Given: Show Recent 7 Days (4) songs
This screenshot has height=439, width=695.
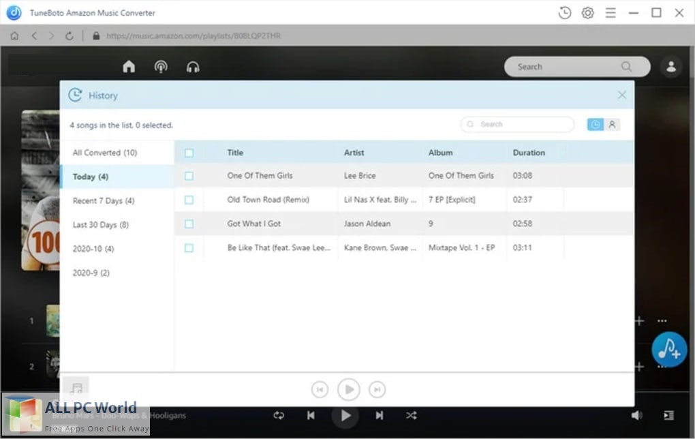Looking at the screenshot, I should [x=117, y=200].
